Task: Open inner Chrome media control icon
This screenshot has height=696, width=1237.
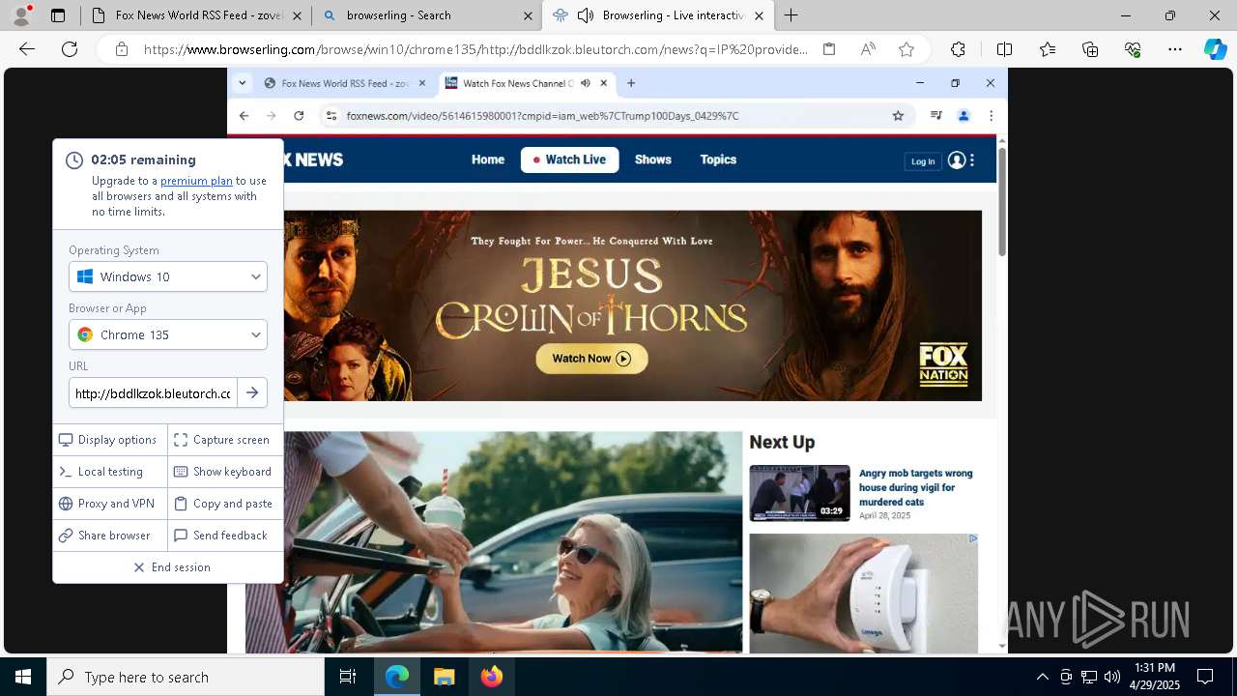Action: click(x=935, y=116)
